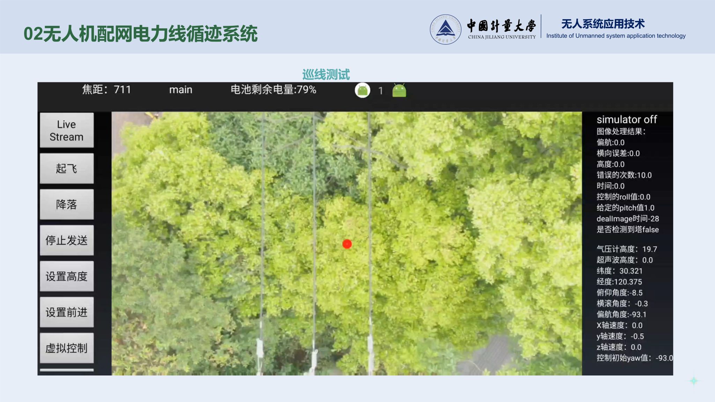
Task: Click the 给定的pitch值1.0 text
Action: pyautogui.click(x=626, y=208)
